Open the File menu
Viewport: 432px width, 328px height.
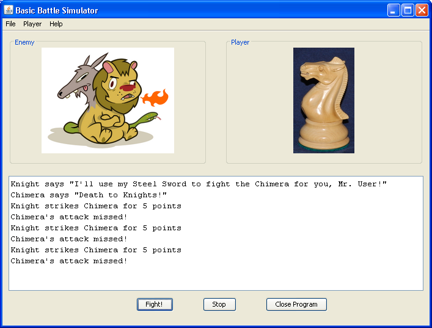click(x=10, y=24)
